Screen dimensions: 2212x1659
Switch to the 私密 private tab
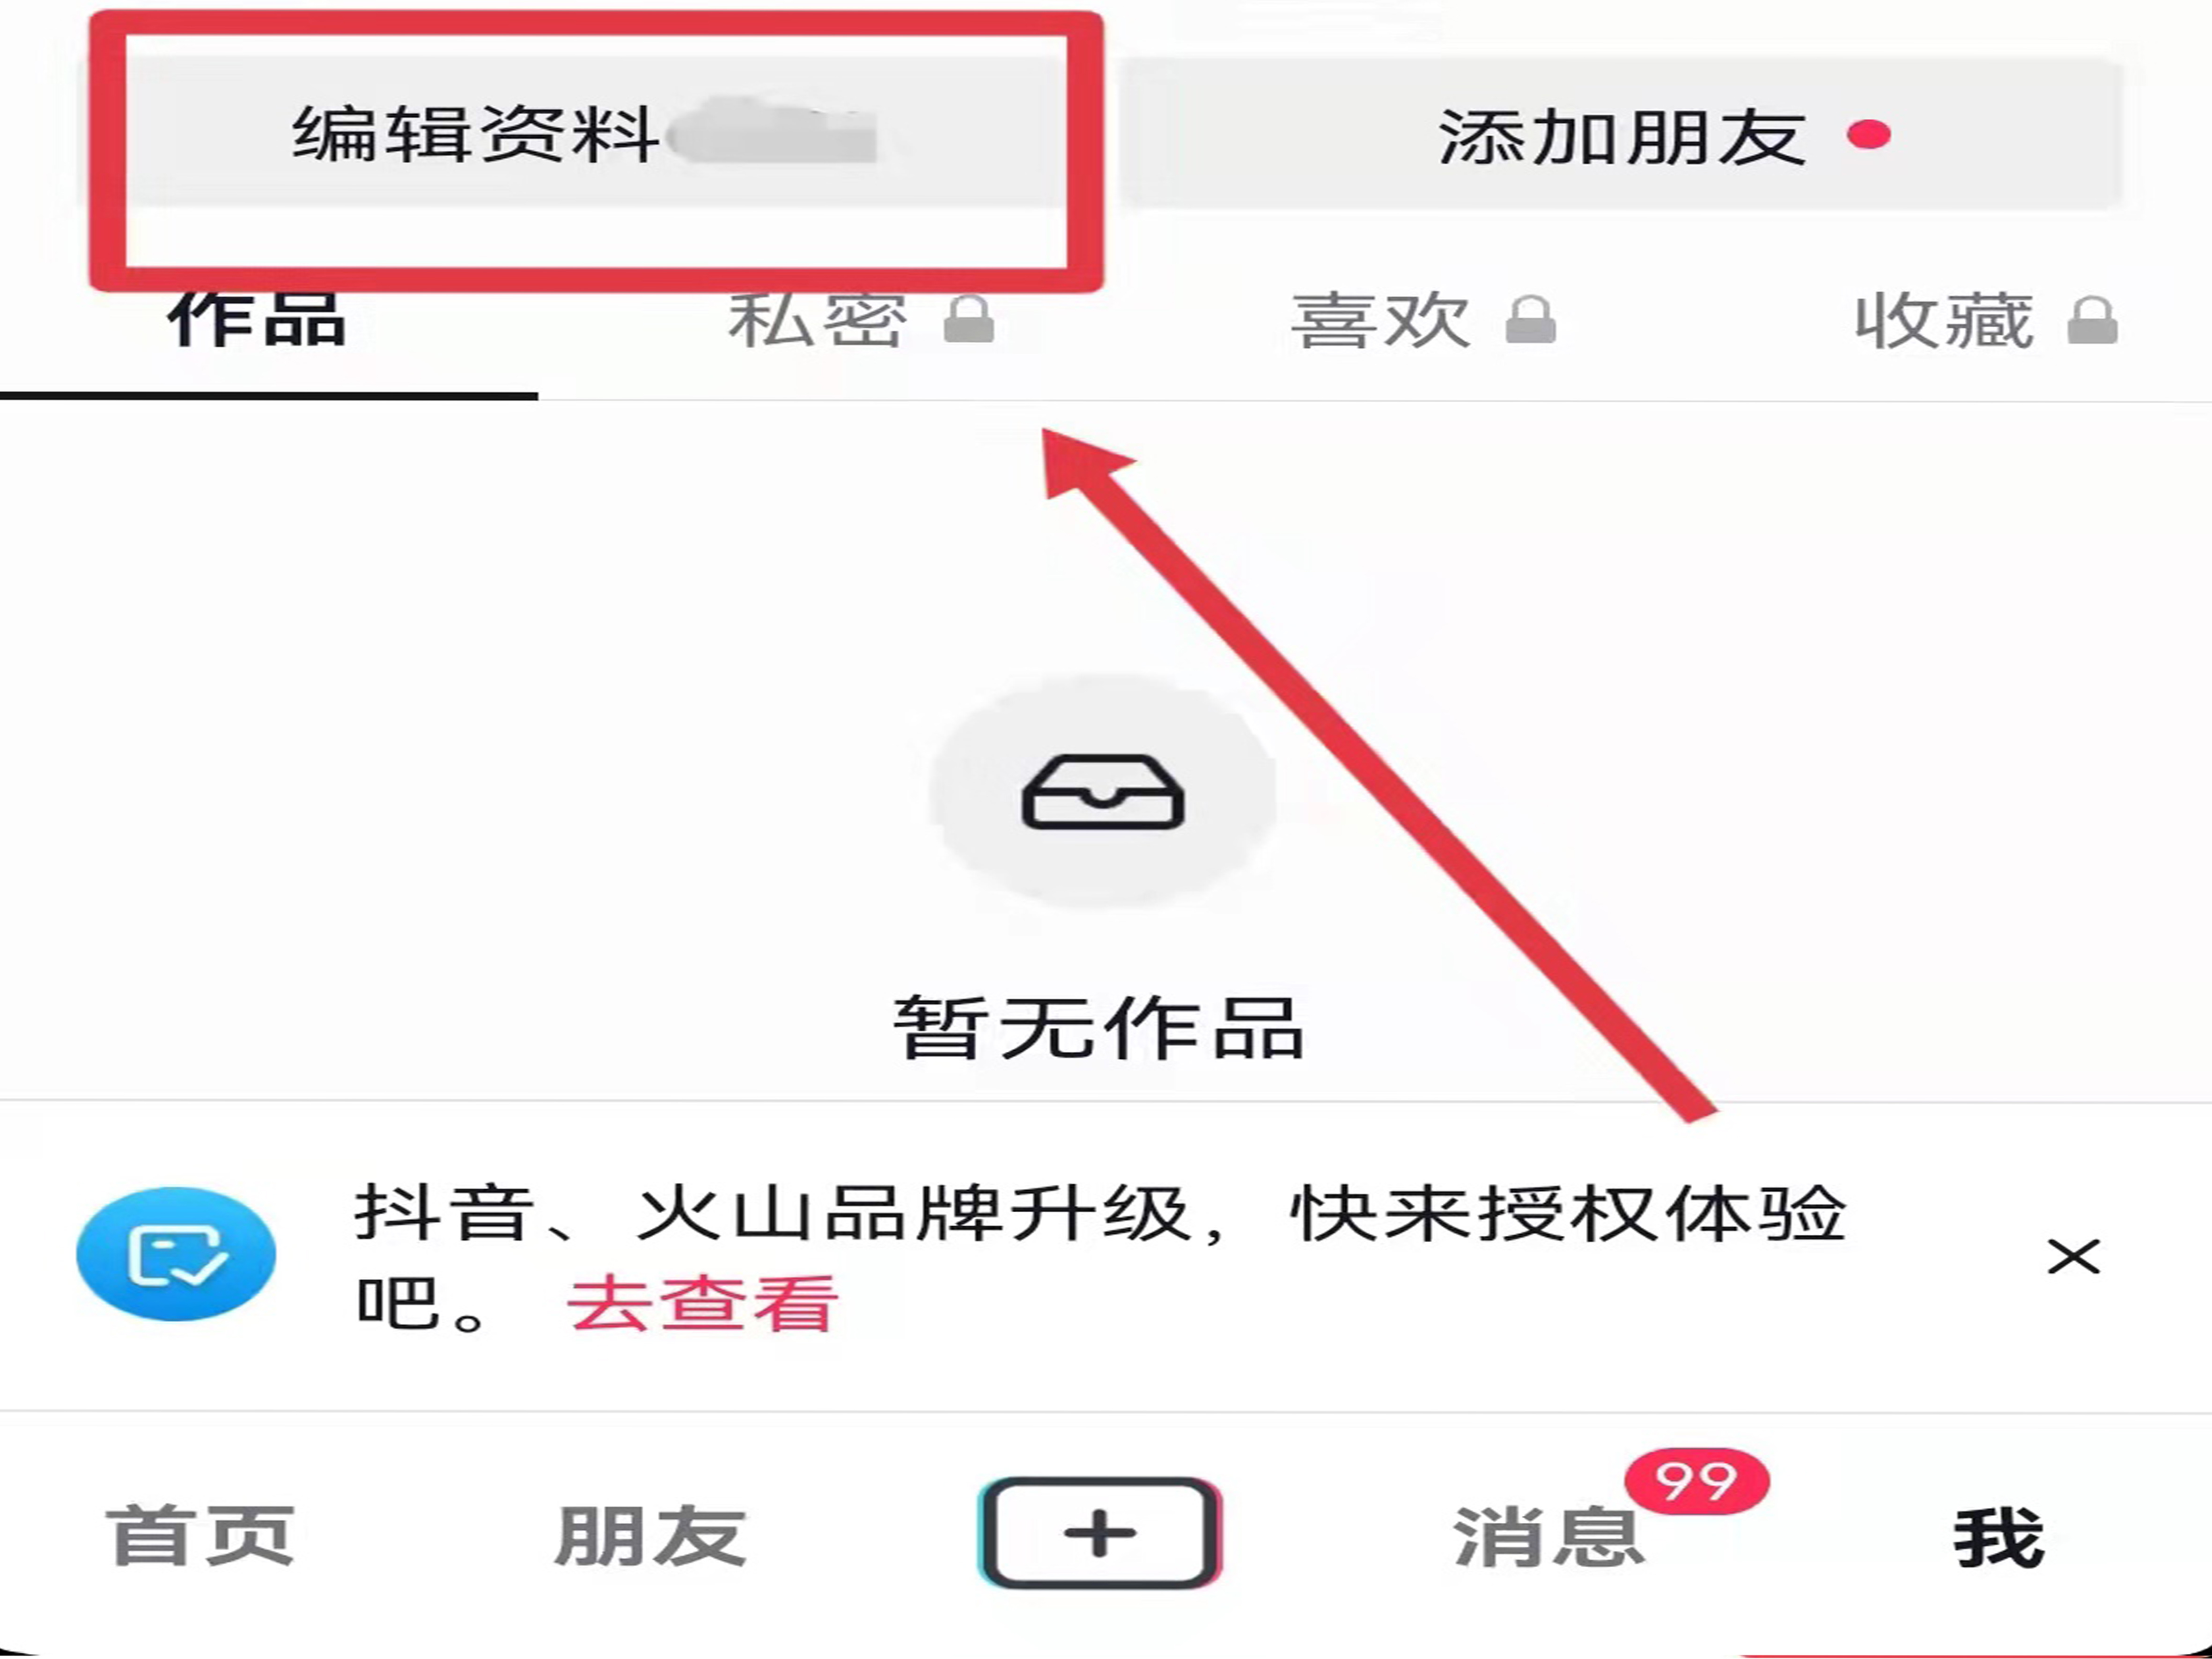818,320
